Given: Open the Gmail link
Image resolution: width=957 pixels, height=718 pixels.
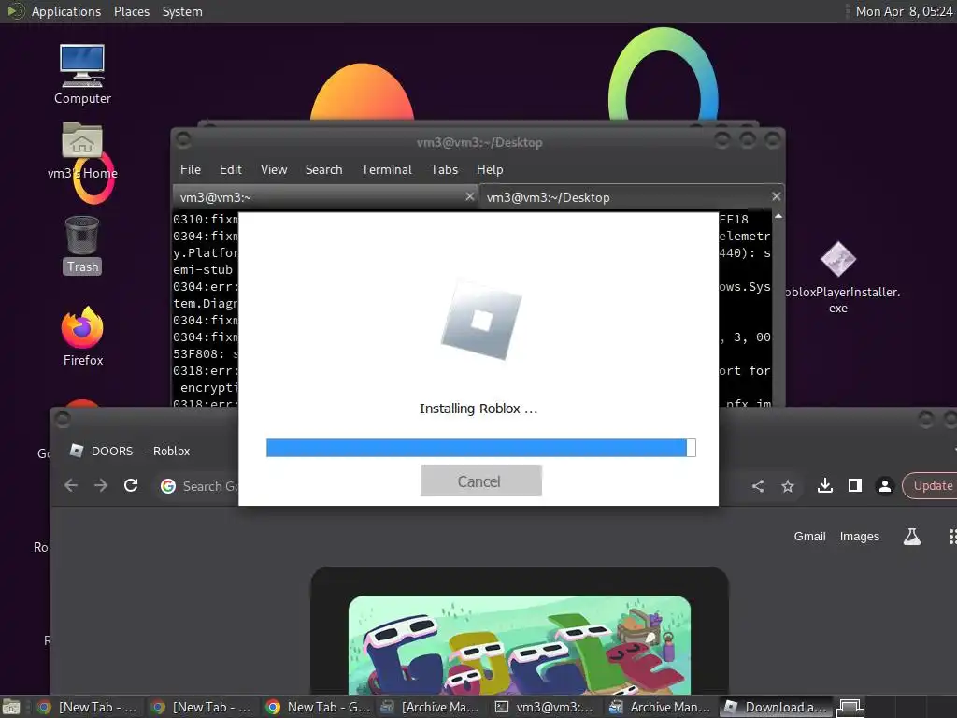Looking at the screenshot, I should [809, 536].
